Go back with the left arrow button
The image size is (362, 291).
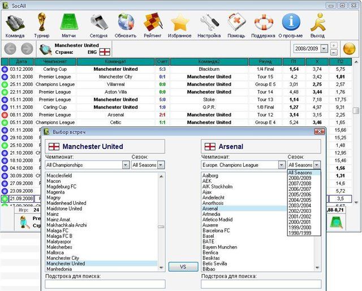pos(10,49)
